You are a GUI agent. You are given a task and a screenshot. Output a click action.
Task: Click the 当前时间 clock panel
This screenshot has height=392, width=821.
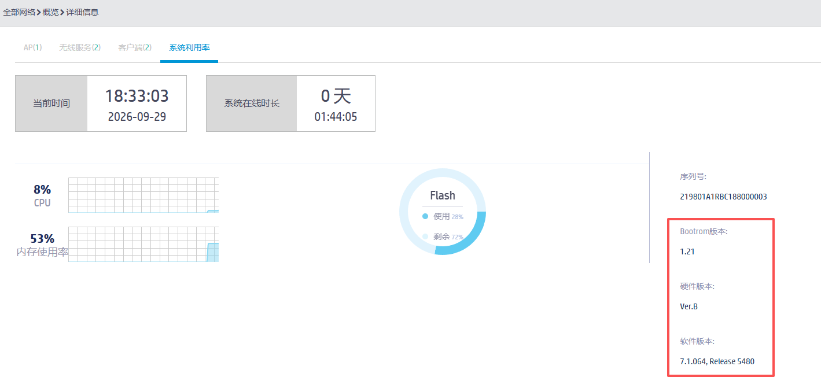(x=101, y=103)
